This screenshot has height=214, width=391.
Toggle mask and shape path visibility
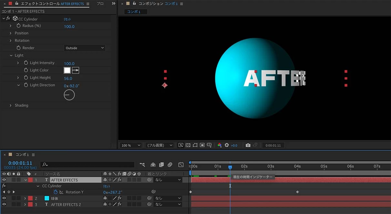tap(195, 145)
